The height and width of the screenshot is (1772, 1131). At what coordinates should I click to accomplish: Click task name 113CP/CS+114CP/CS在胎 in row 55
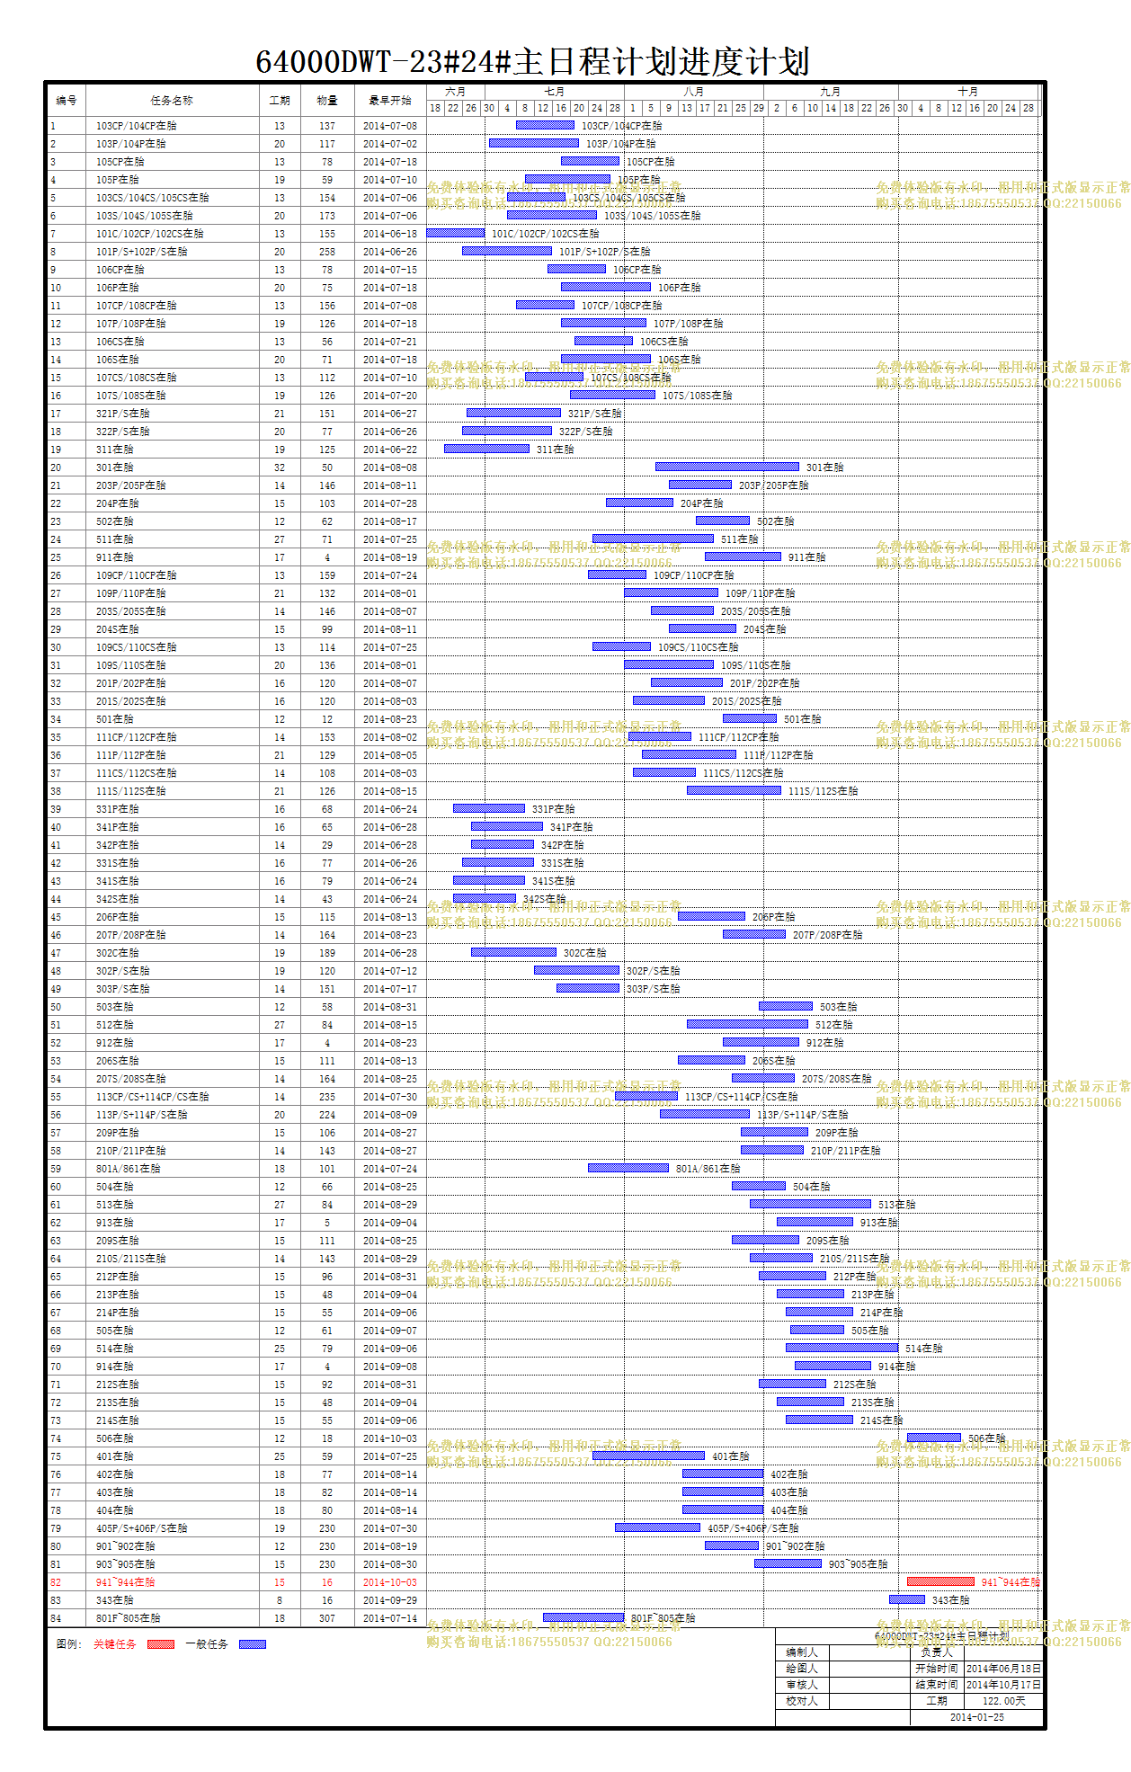(153, 1097)
